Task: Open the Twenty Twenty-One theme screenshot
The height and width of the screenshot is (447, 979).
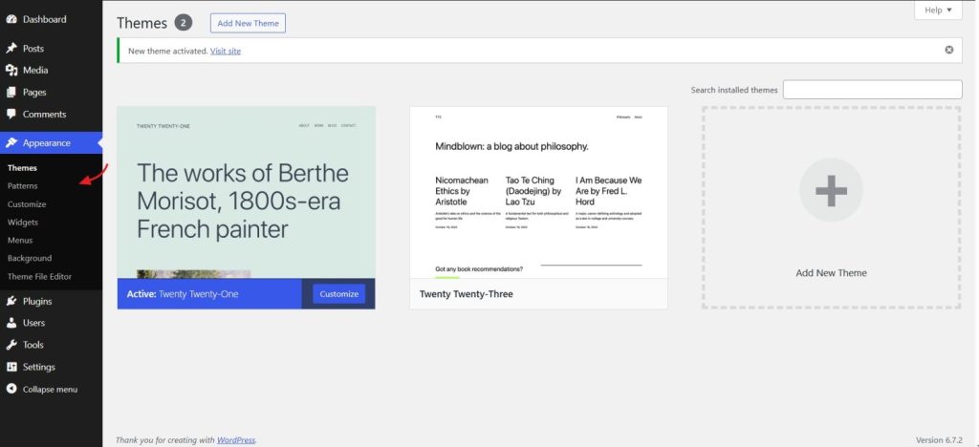Action: pyautogui.click(x=246, y=192)
